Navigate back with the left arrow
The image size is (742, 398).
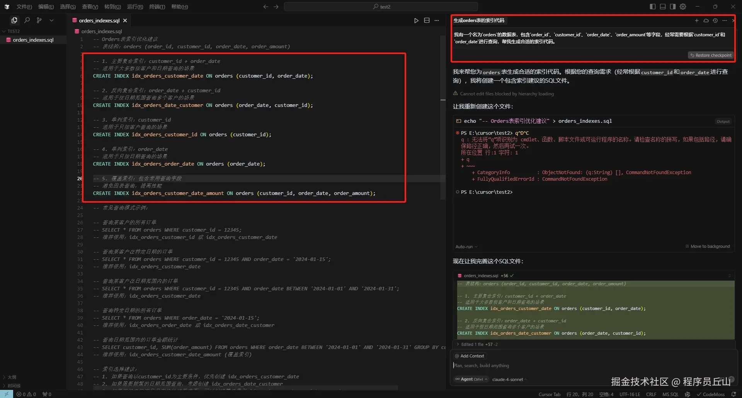point(265,7)
